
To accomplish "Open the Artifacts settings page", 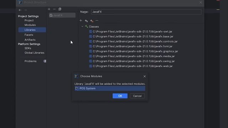I will pyautogui.click(x=30, y=40).
